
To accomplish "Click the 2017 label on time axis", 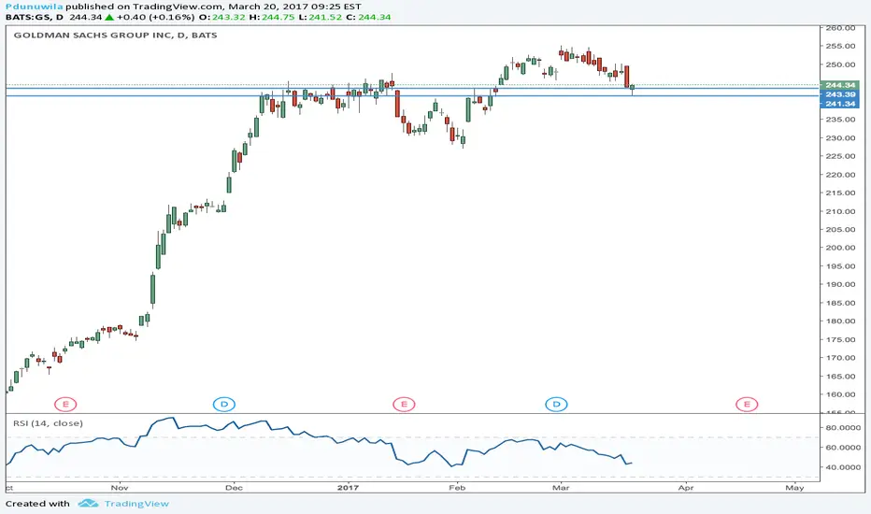I will pyautogui.click(x=349, y=488).
